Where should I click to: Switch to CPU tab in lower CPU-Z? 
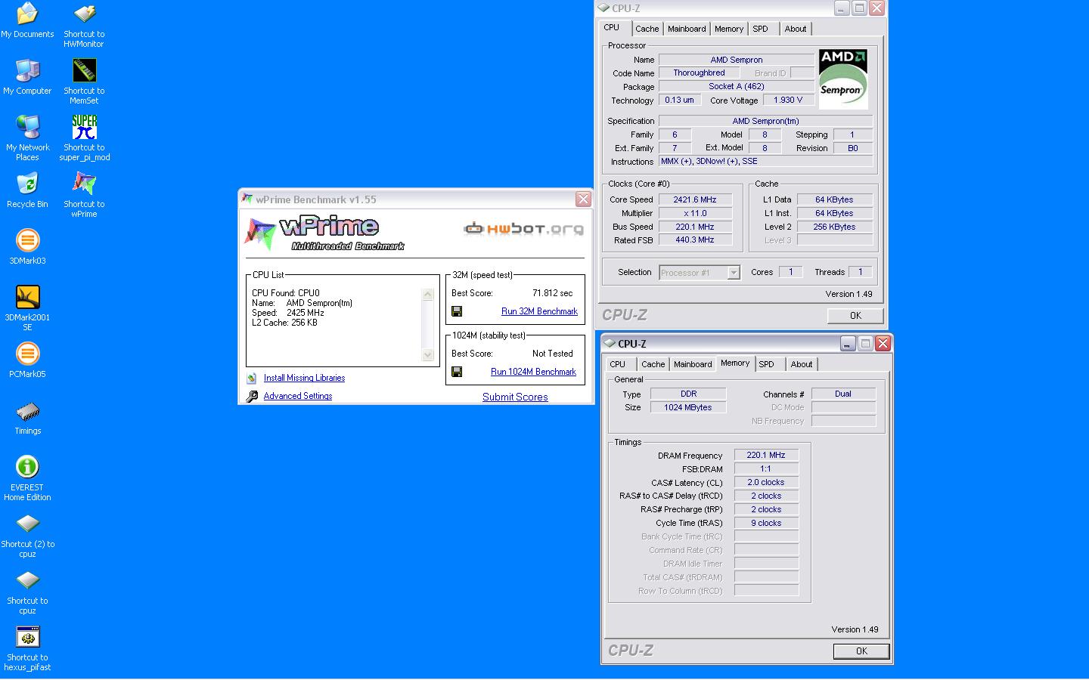(x=618, y=364)
